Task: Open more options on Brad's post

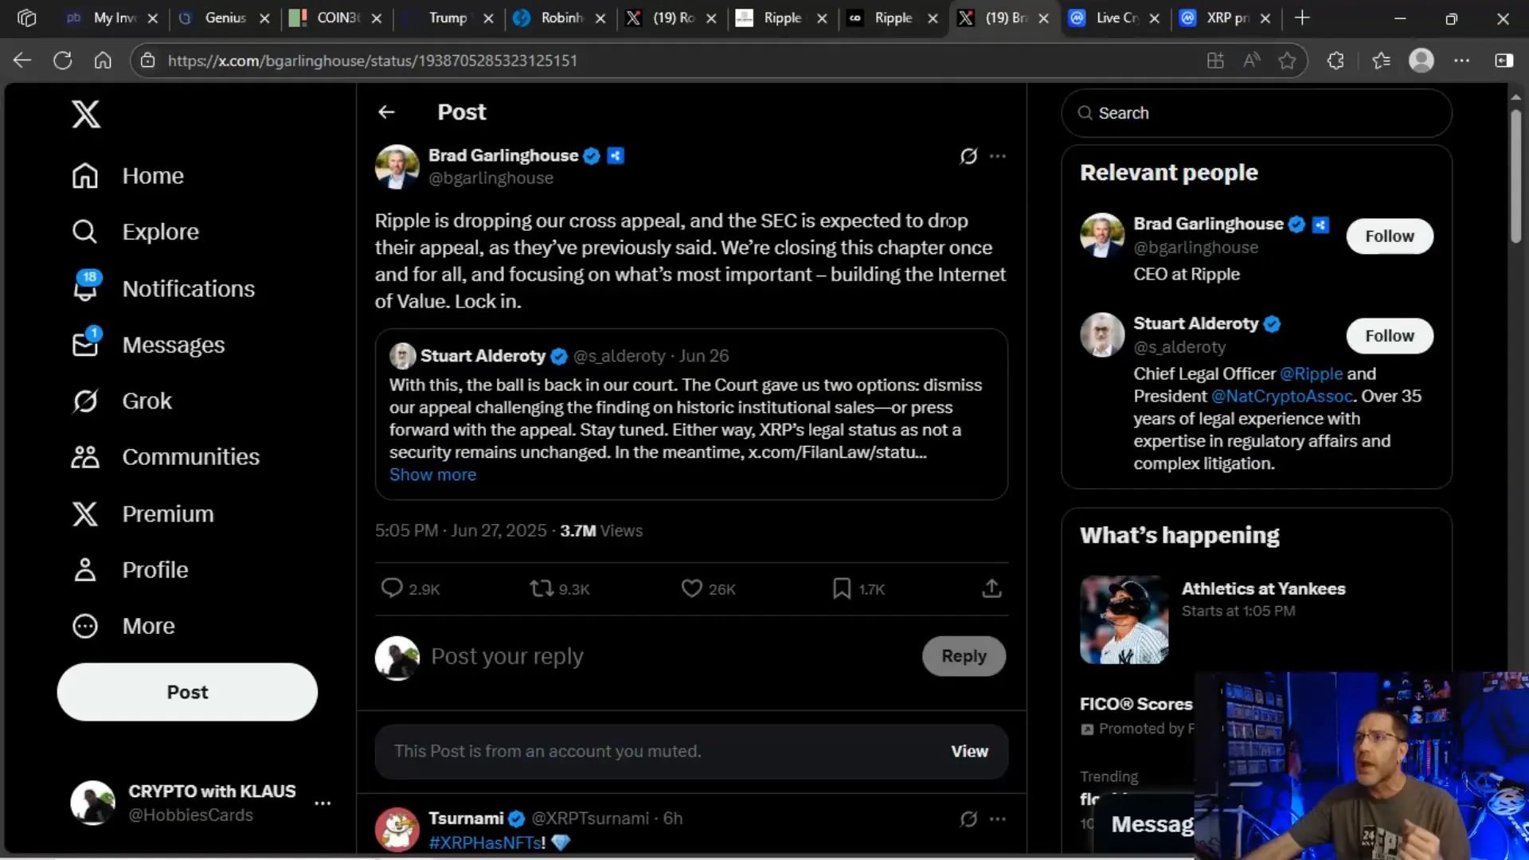Action: (x=998, y=156)
